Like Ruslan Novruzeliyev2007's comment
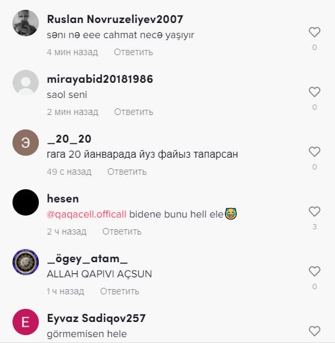 (315, 32)
